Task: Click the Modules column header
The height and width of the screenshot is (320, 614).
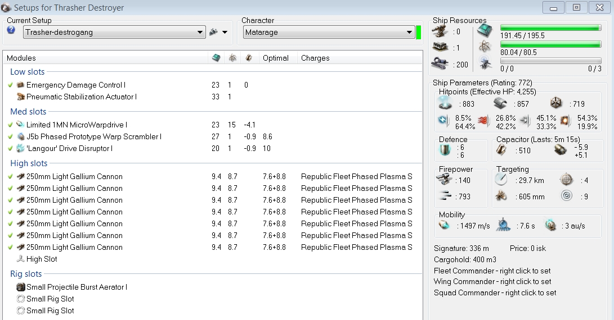Action: click(x=21, y=58)
